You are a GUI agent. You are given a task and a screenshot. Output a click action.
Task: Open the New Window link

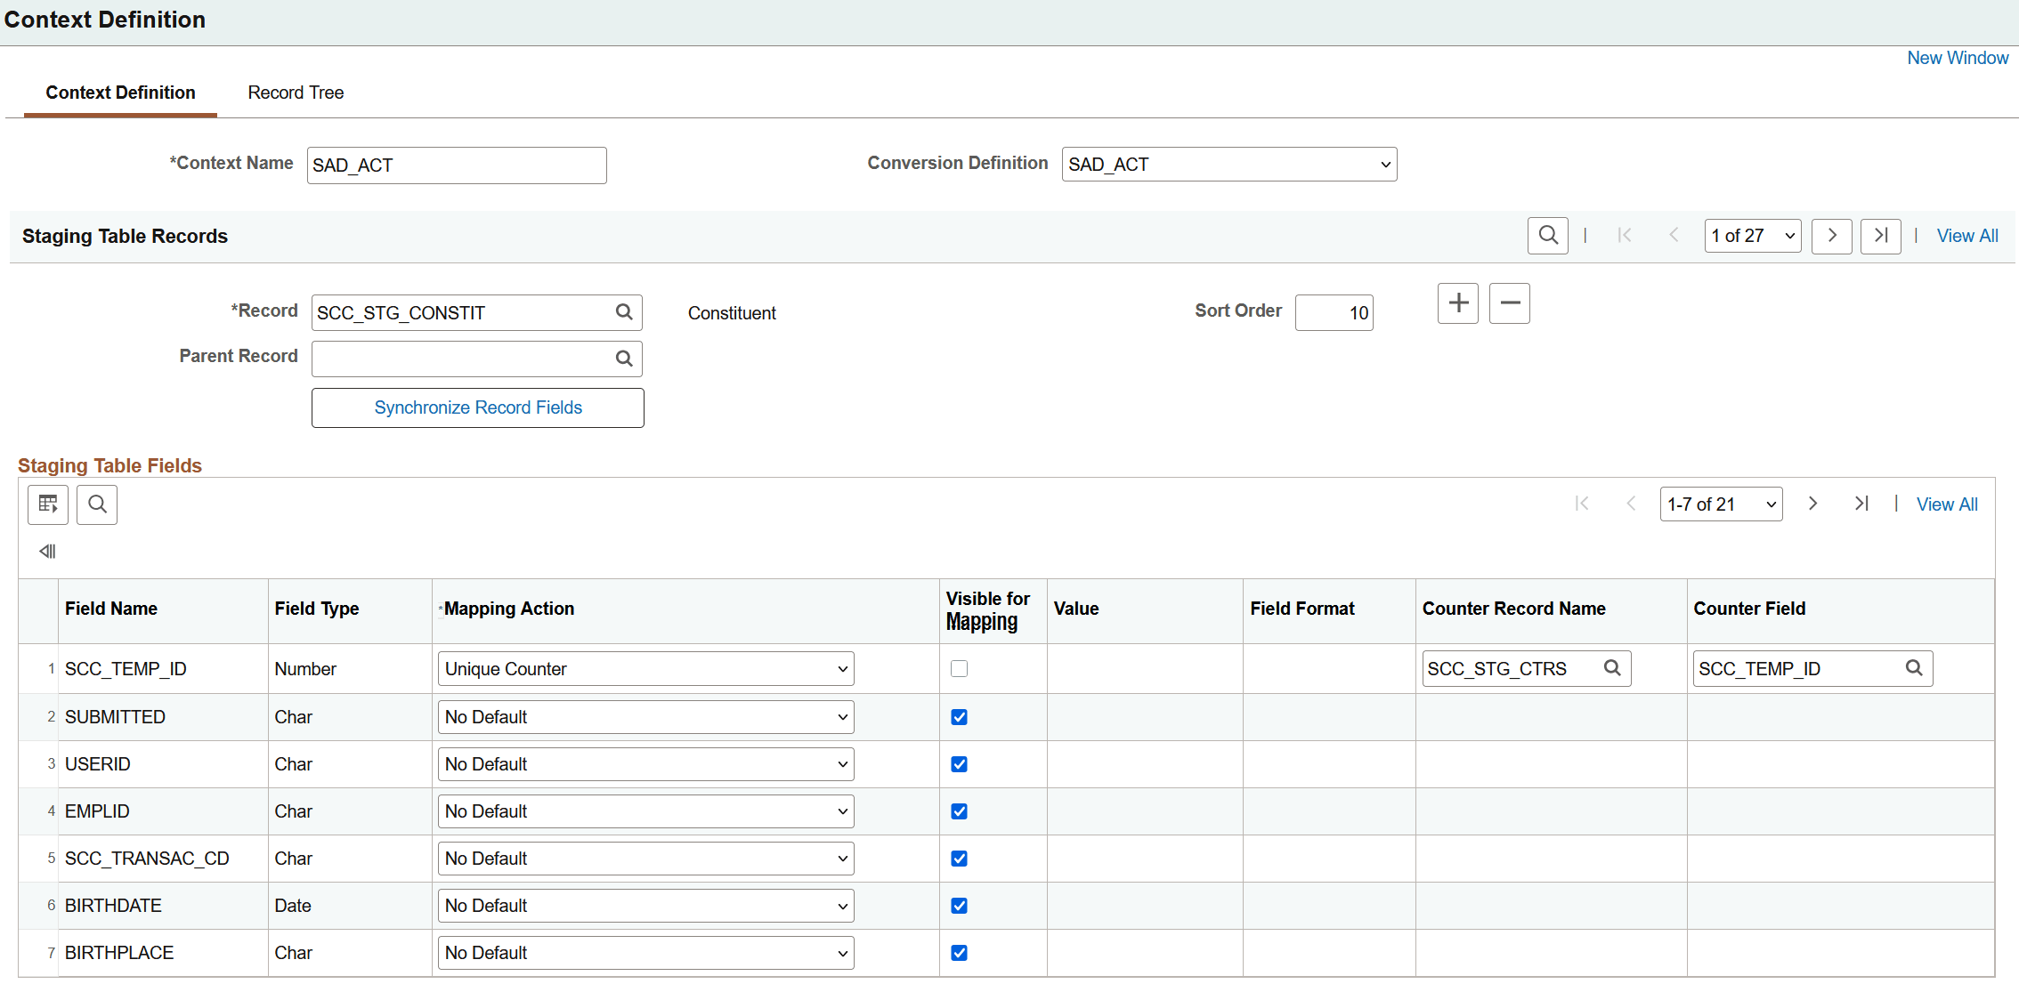click(x=1957, y=58)
